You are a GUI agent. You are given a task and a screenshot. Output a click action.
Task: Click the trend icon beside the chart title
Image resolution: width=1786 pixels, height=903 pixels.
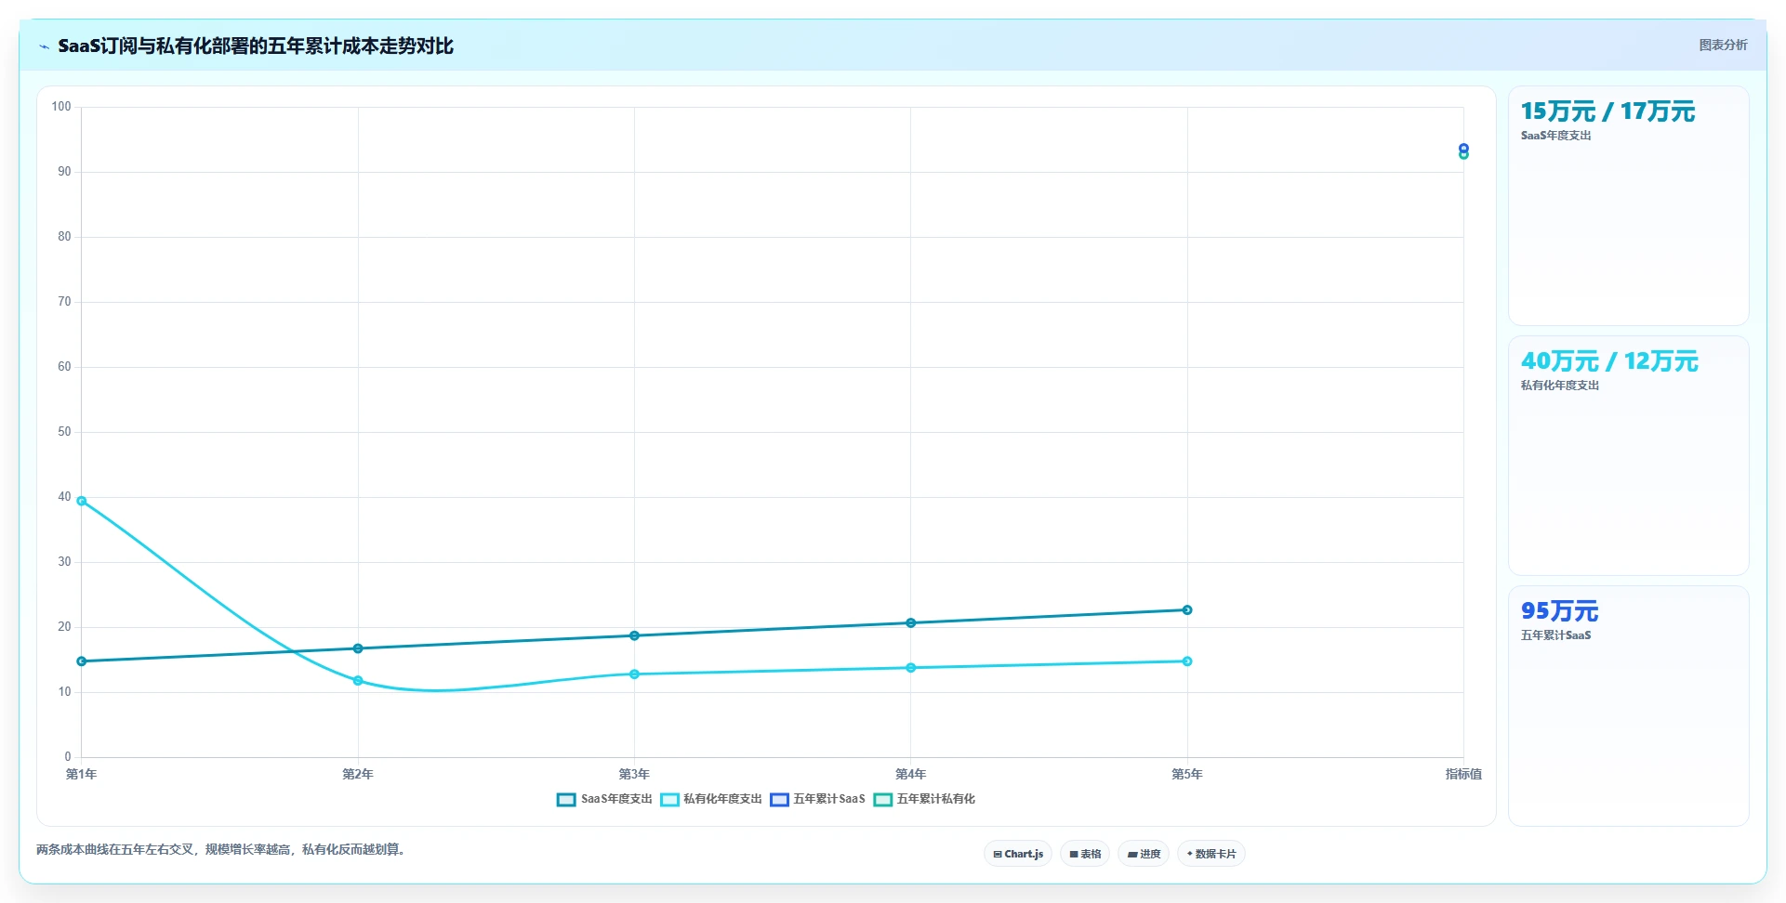tap(44, 46)
